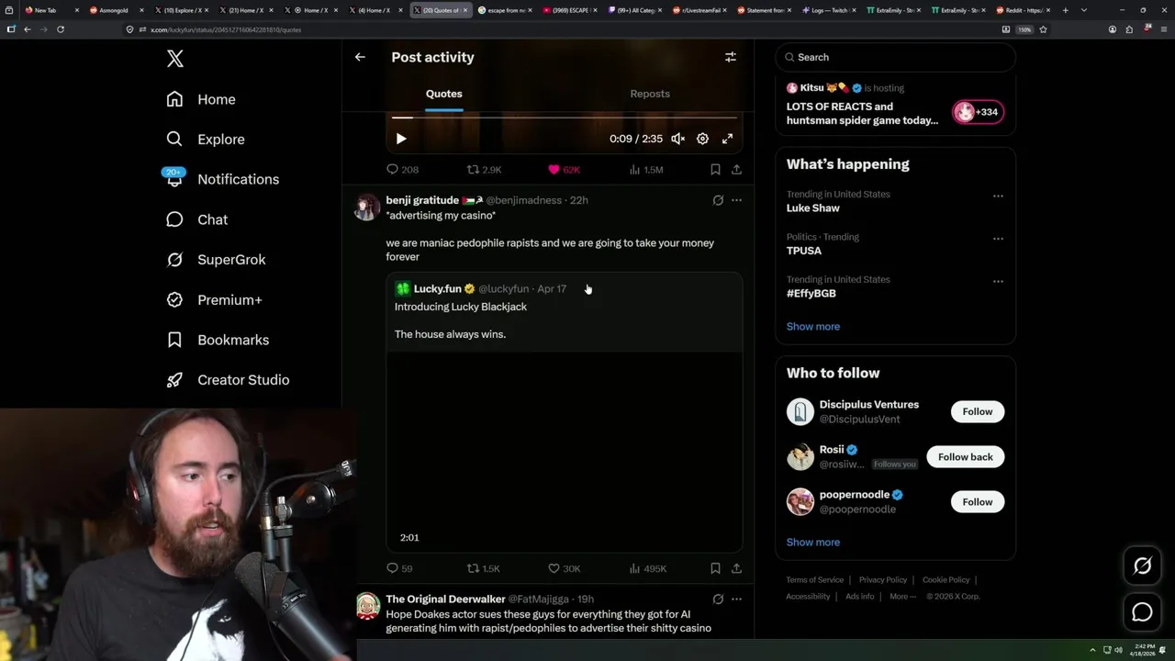Open the post activity filter settings icon
1175x661 pixels.
[x=731, y=57]
